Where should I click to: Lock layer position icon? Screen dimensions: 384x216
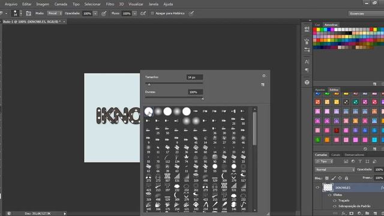click(340, 178)
